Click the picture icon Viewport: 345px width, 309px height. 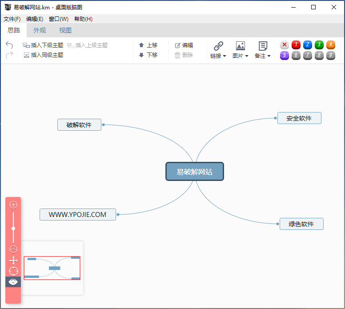240,46
